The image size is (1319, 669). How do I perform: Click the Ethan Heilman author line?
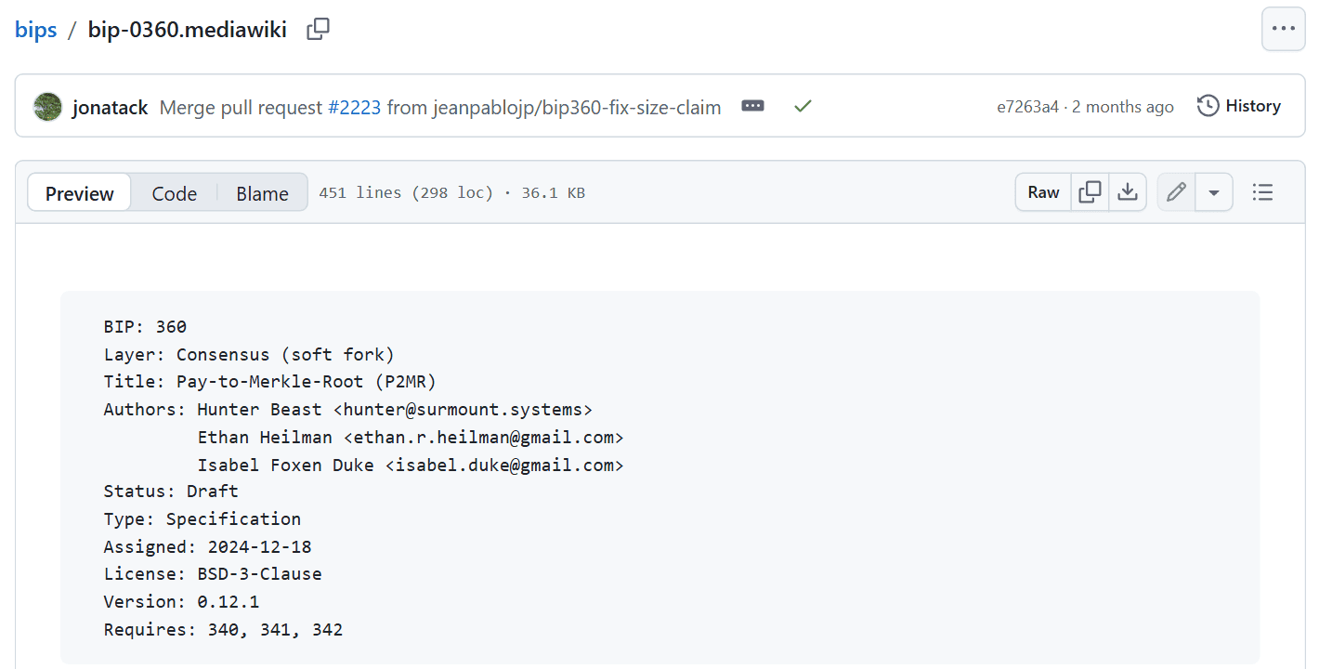(411, 438)
